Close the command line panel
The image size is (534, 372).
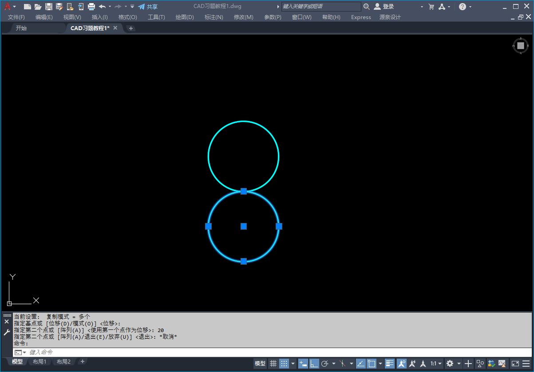coord(7,322)
